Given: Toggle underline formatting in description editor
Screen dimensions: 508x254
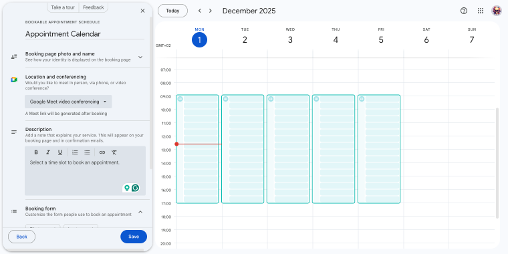Looking at the screenshot, I should [60, 152].
